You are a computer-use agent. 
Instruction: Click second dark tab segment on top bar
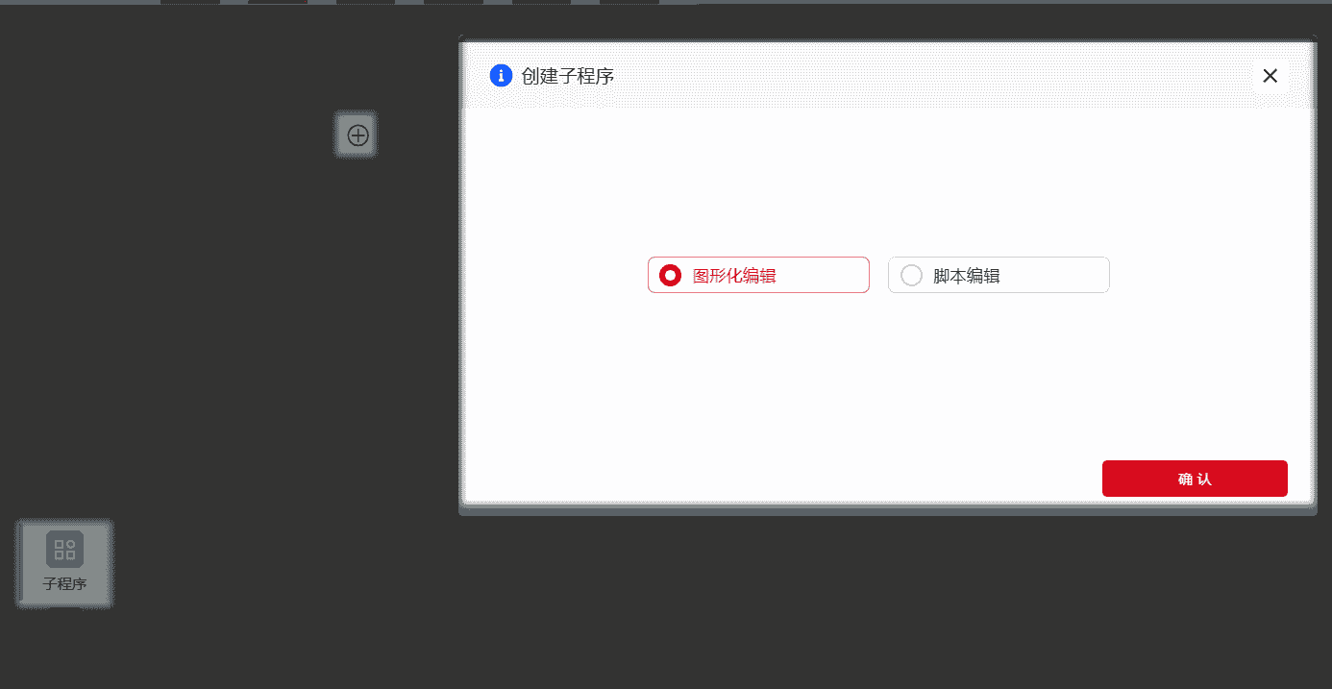[278, 2]
